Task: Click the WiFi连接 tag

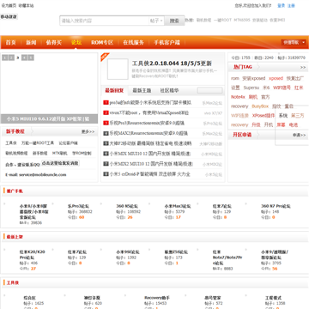Action: point(239,116)
